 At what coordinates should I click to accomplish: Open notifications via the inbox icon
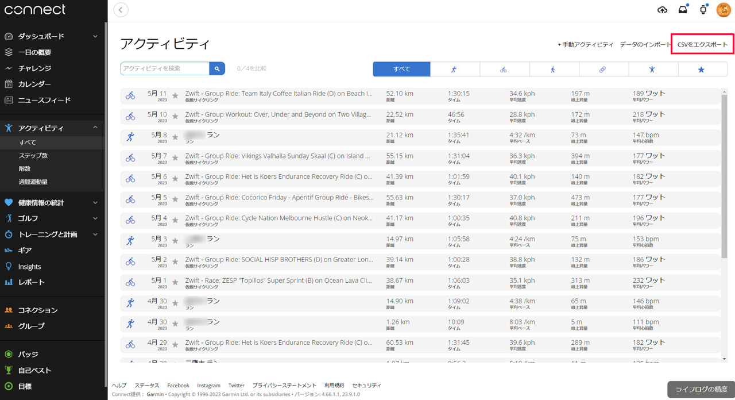coord(682,9)
